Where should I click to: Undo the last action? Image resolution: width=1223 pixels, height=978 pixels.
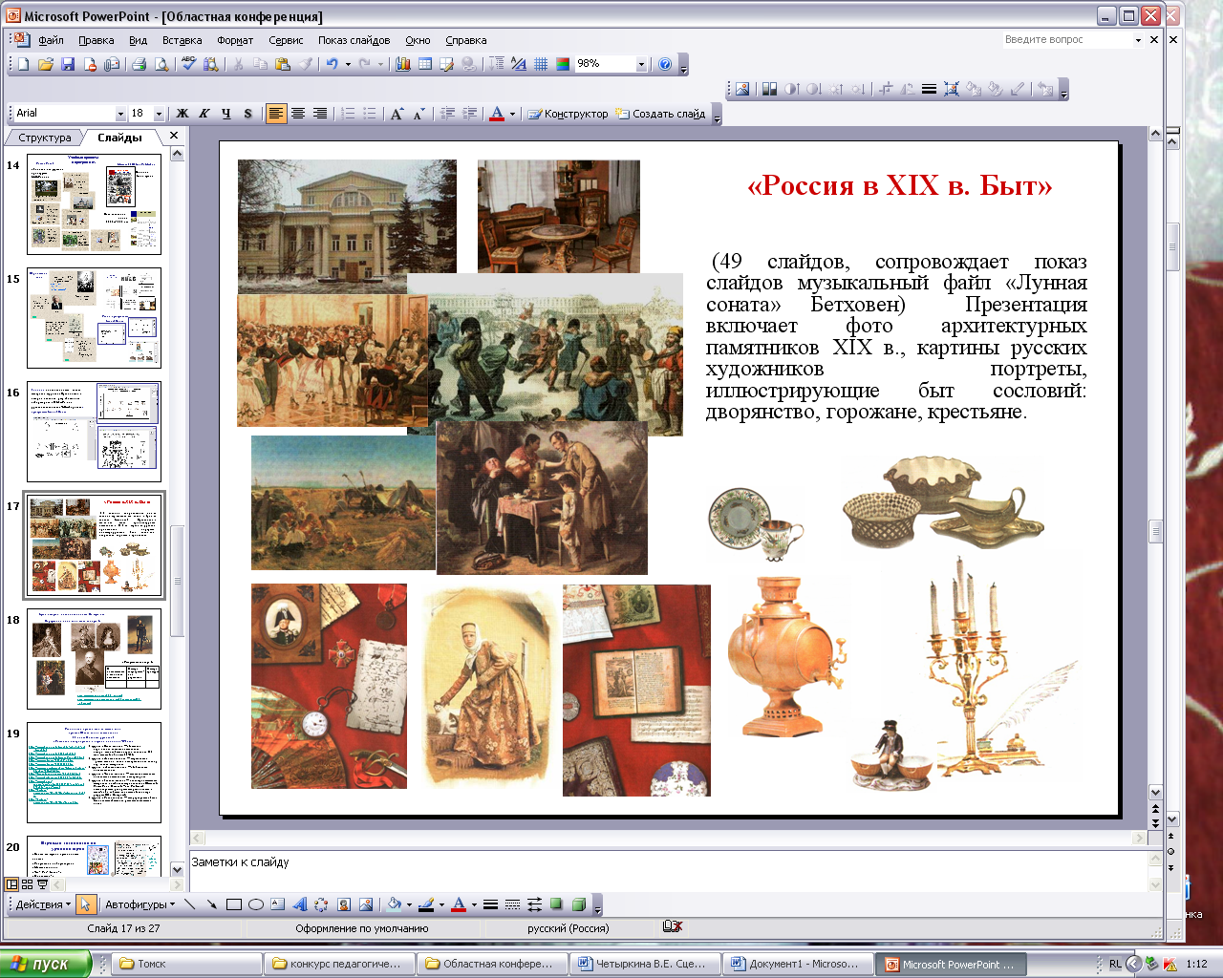click(x=332, y=64)
